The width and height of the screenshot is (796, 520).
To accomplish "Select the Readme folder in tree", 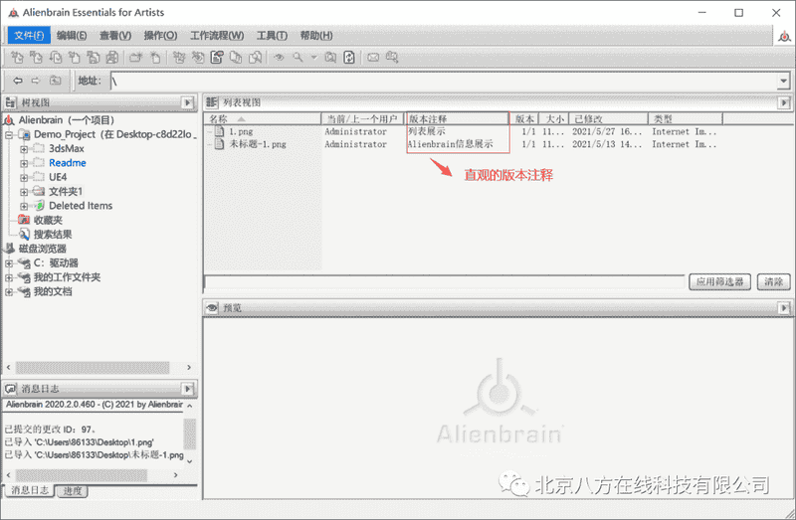I will click(x=67, y=163).
